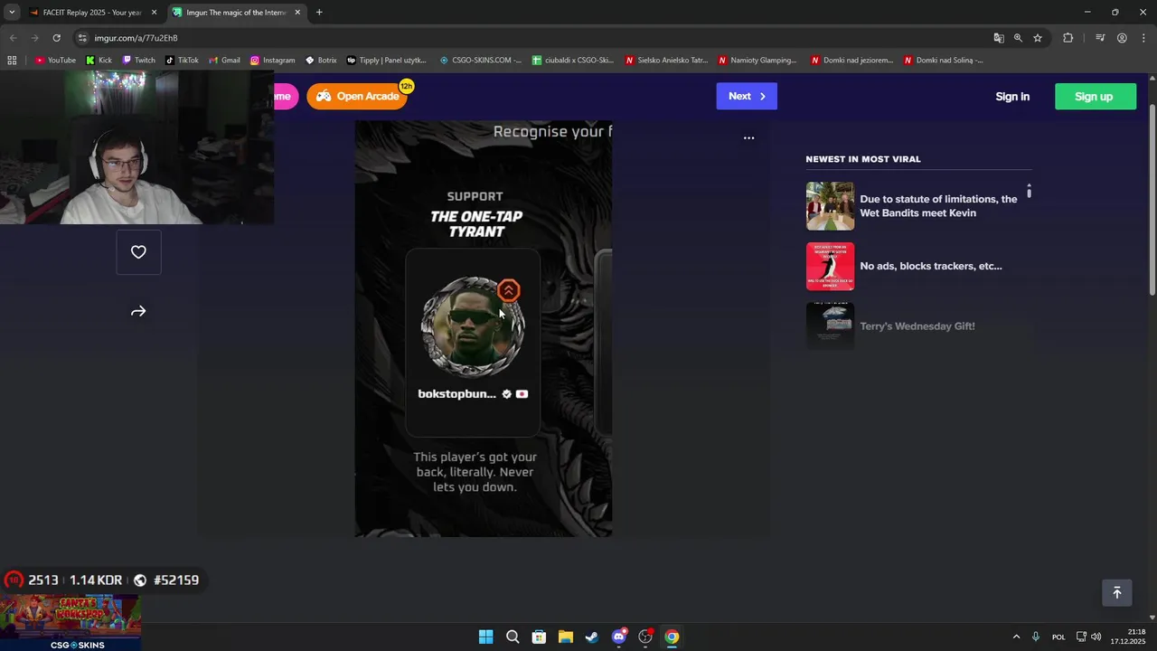This screenshot has height=651, width=1157.
Task: Open Discord from the taskbar
Action: click(x=619, y=637)
